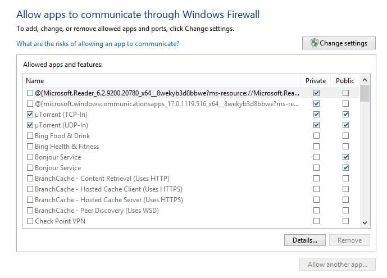The width and height of the screenshot is (387, 278).
Task: Enable BranchCache - Content Retrieval checkbox
Action: pyautogui.click(x=30, y=179)
